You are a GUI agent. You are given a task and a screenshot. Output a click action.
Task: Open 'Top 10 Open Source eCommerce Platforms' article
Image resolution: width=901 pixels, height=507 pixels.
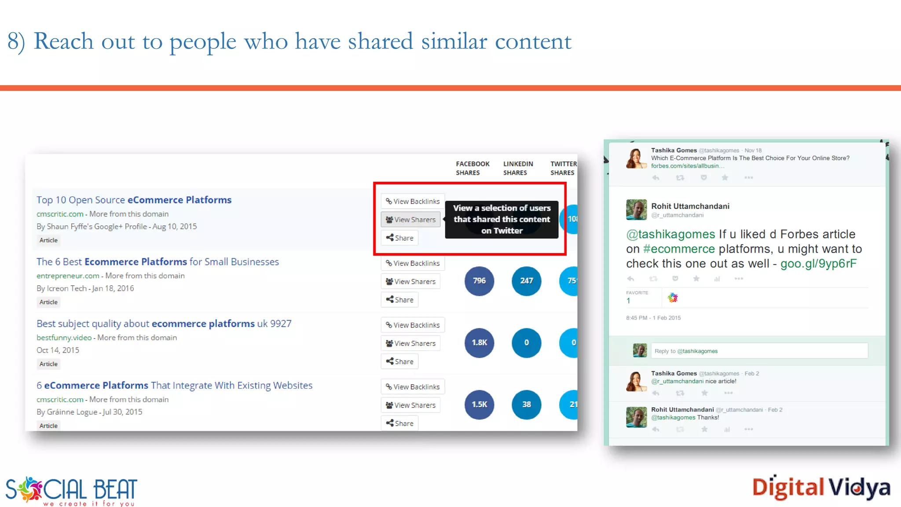(x=134, y=200)
